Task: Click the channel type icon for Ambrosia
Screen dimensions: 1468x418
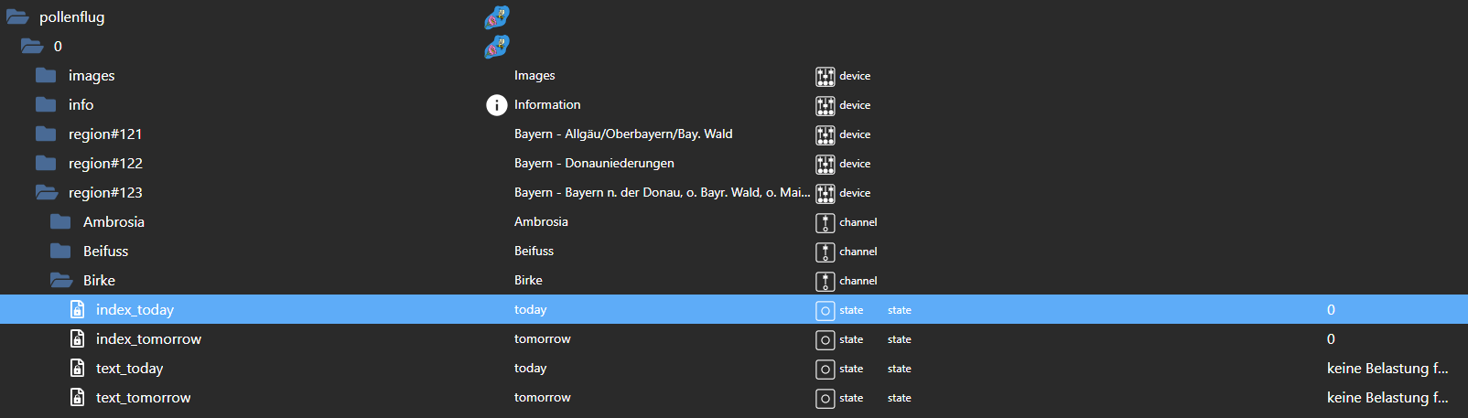Action: click(x=825, y=222)
